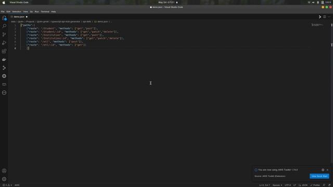The width and height of the screenshot is (333, 187).
Task: Click 'api-defs' breadcrumb segment
Action: click(x=87, y=22)
